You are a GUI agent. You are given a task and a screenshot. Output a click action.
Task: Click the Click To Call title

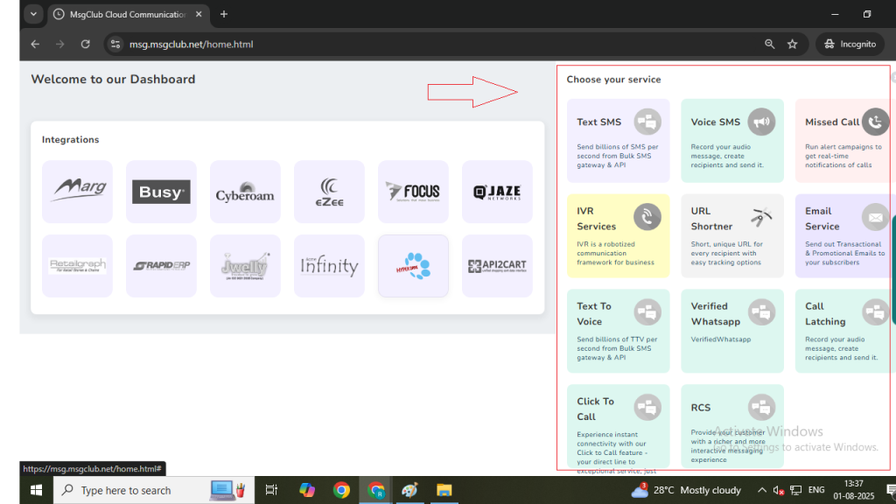tap(595, 409)
